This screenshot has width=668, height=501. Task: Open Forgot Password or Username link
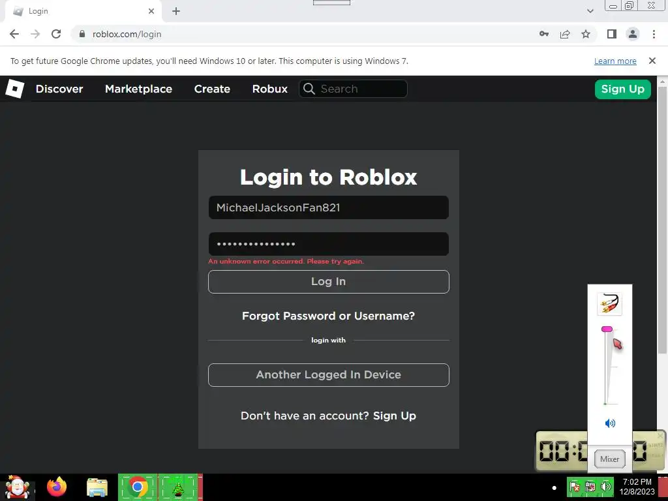(x=328, y=316)
